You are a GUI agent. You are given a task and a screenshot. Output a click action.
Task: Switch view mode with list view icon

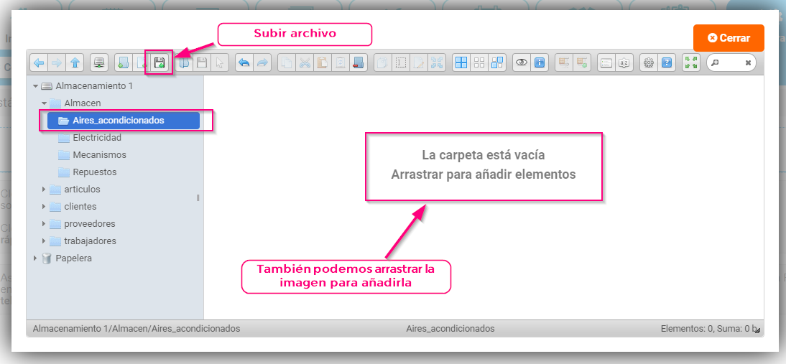pos(607,62)
